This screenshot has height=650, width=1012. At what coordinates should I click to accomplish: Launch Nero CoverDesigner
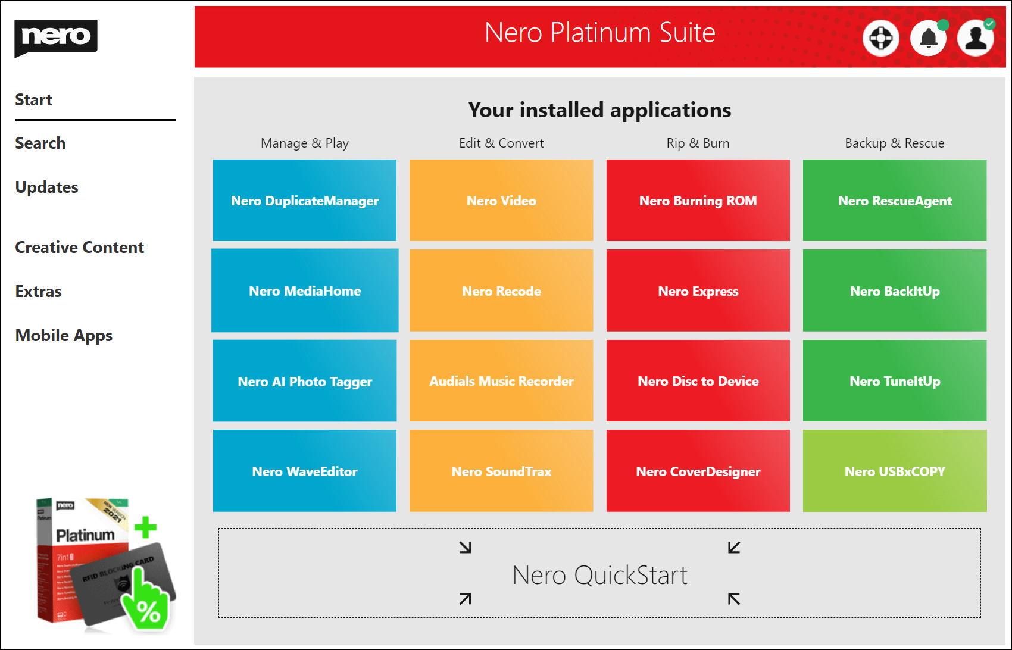(x=698, y=471)
